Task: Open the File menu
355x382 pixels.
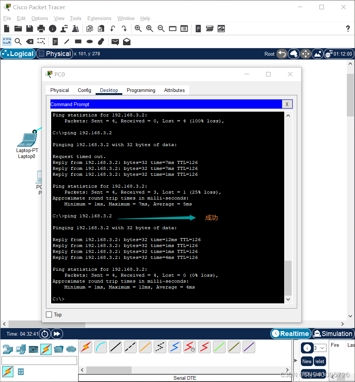Action: pyautogui.click(x=7, y=18)
